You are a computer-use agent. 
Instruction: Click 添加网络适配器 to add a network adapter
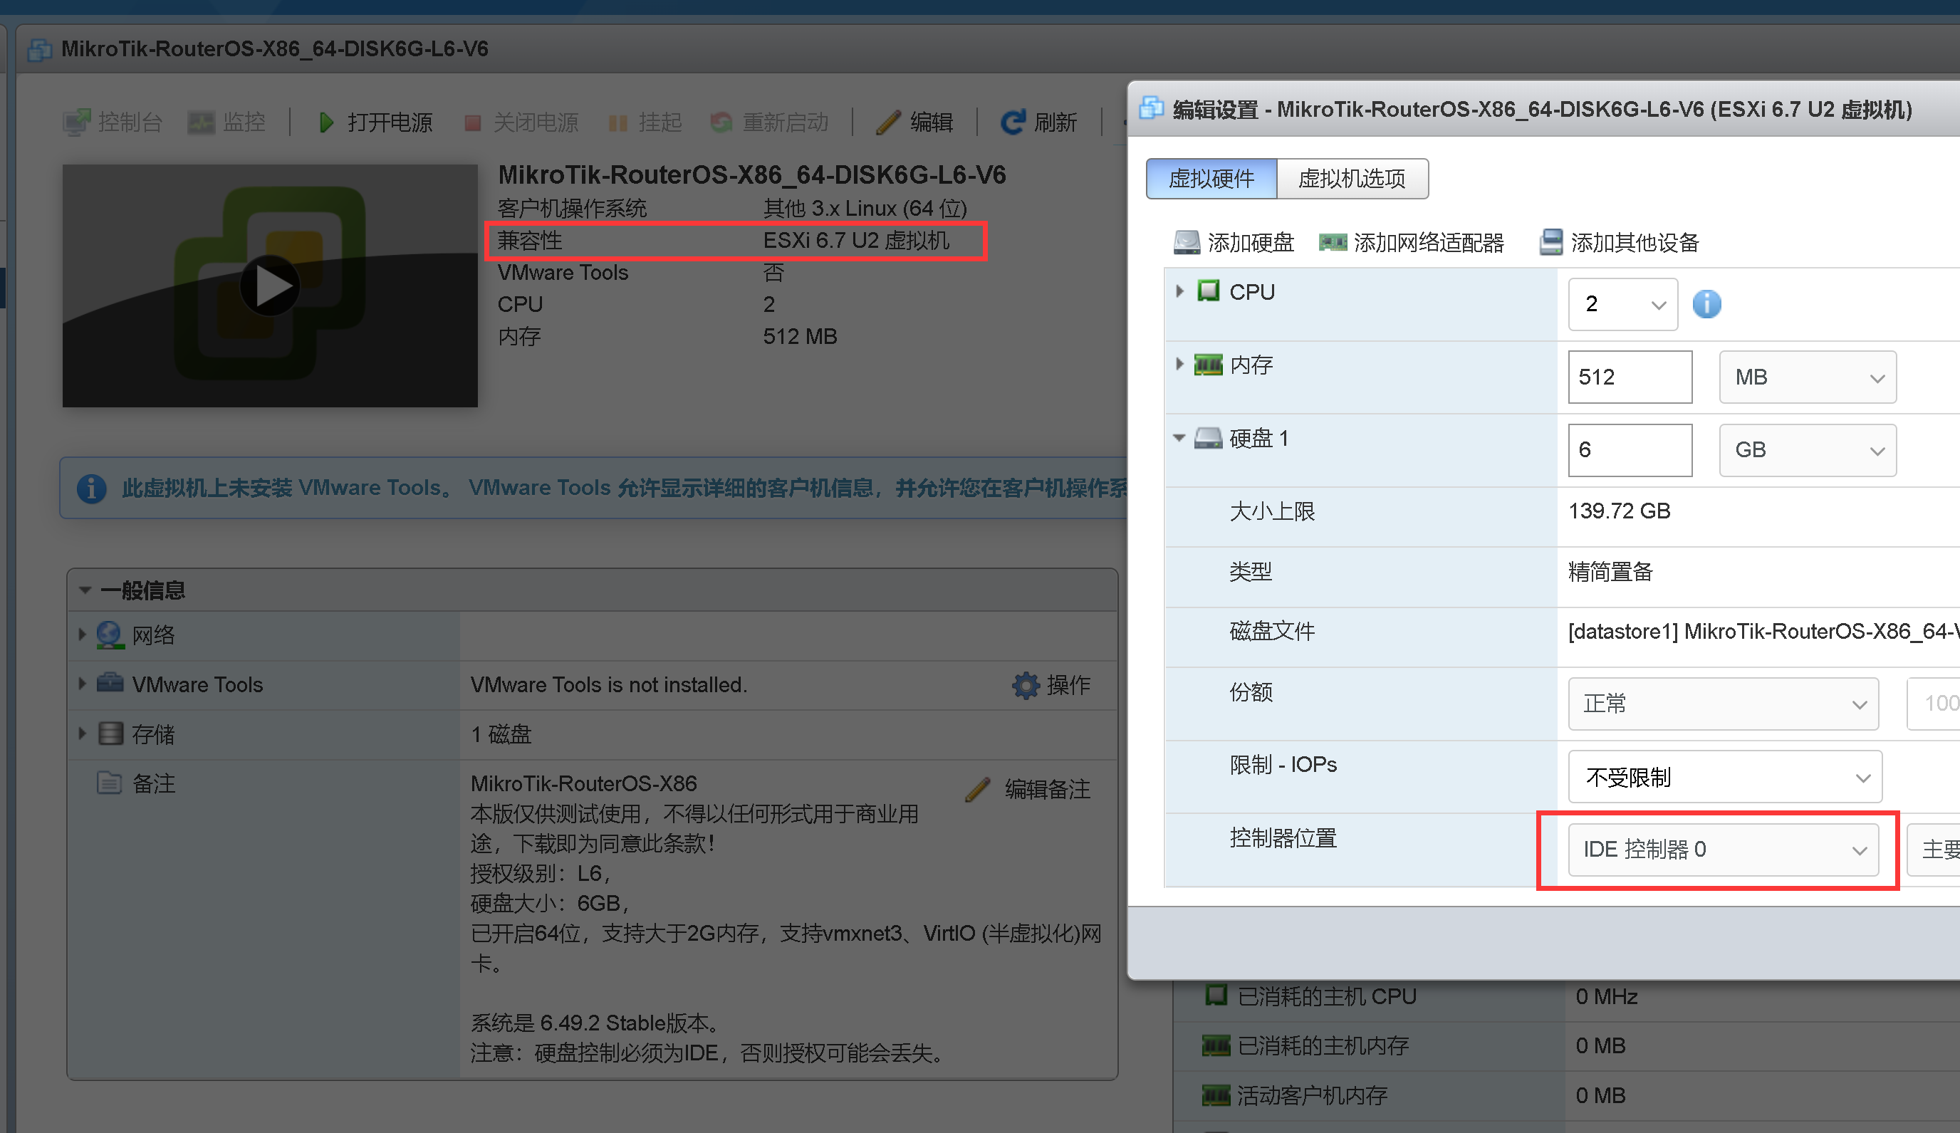click(1412, 243)
